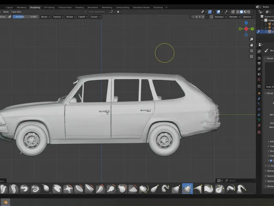Select the highlighted Grab 2D brush in the shelf
Viewport: 274px width, 206px height.
point(188,189)
